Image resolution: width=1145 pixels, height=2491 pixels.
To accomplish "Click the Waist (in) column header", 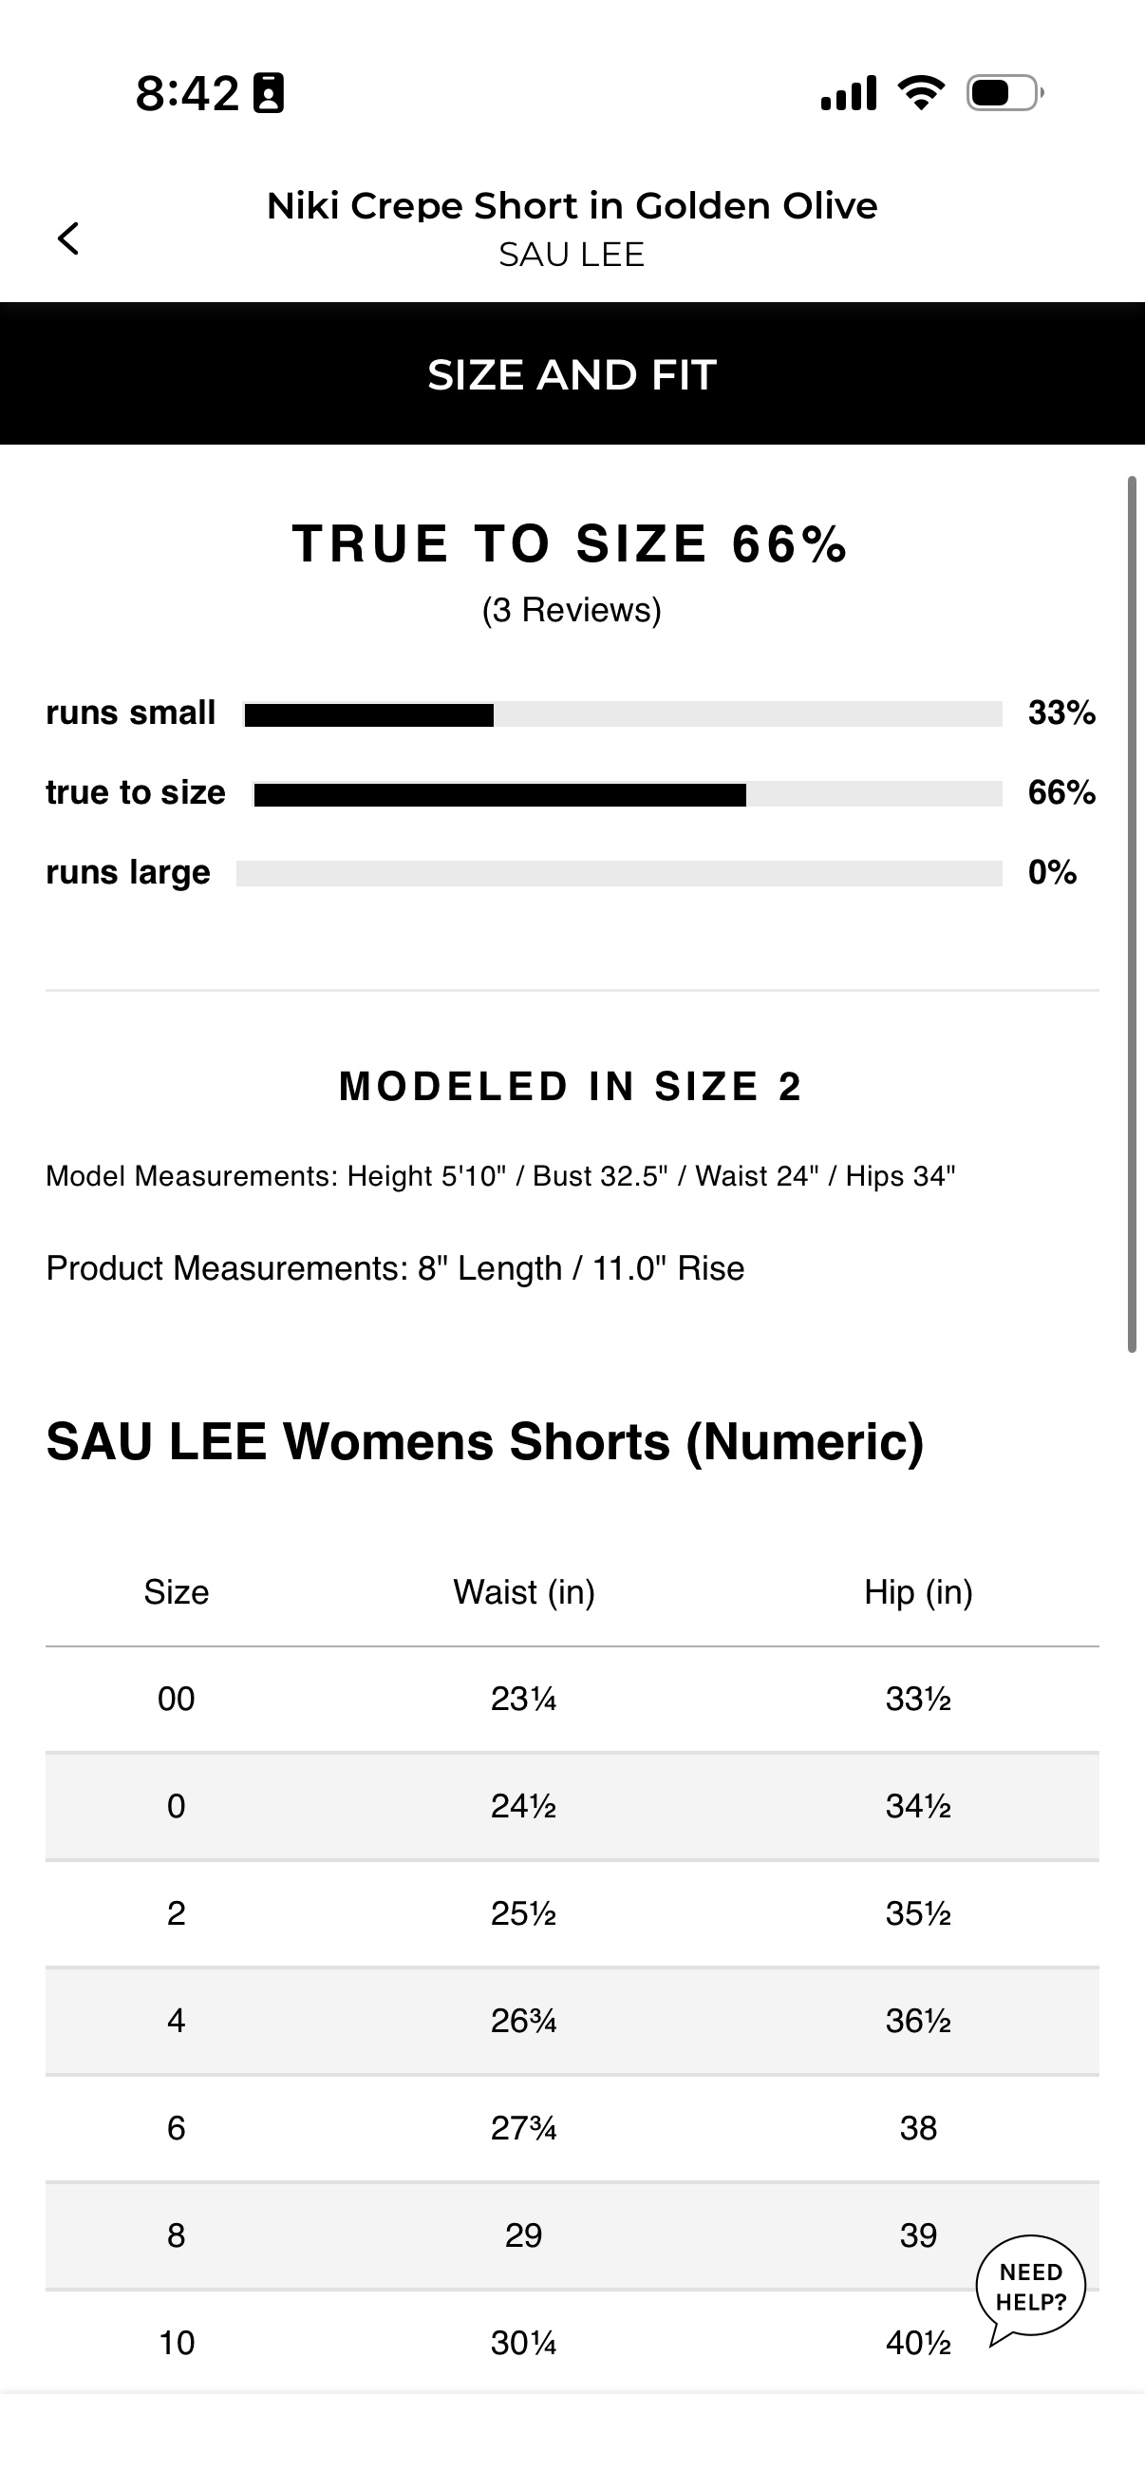I will coord(524,1592).
